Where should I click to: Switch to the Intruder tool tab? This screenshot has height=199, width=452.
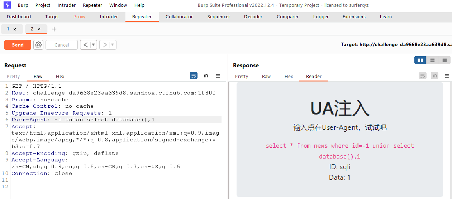[x=109, y=17]
